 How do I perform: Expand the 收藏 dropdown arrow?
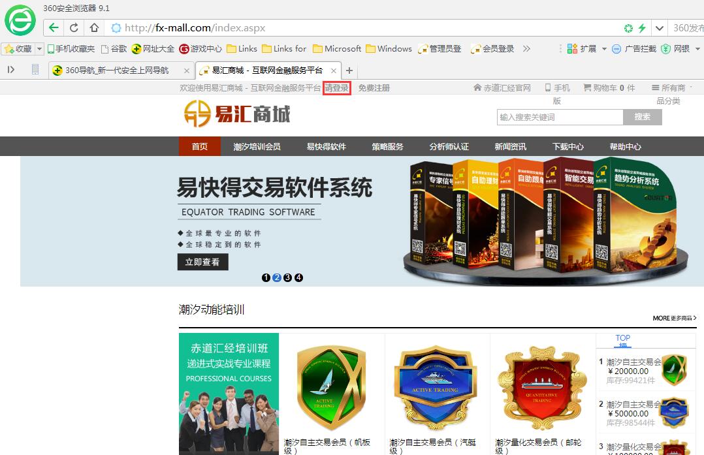point(39,48)
